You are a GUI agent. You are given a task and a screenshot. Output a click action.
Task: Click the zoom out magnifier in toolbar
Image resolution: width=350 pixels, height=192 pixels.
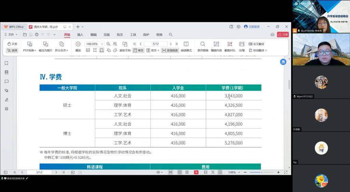tap(108, 44)
